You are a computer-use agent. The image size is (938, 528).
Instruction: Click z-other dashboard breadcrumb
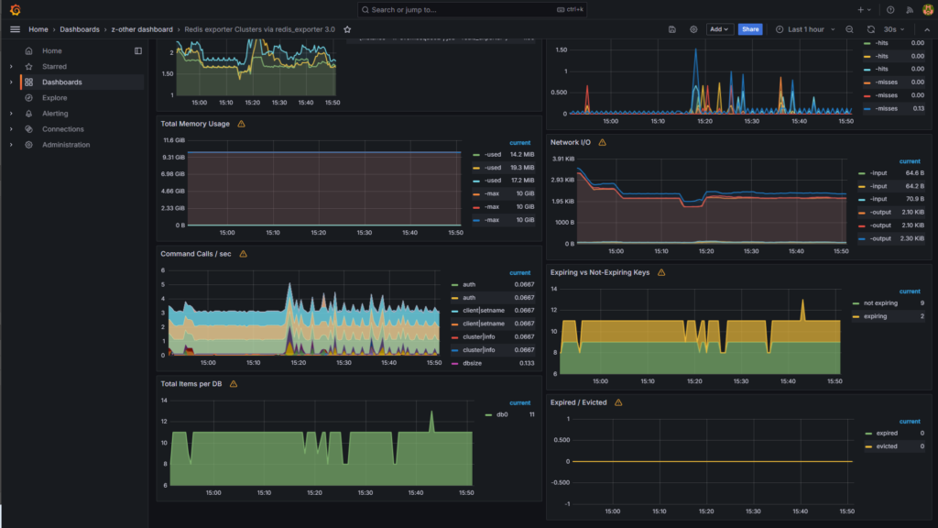click(x=142, y=29)
